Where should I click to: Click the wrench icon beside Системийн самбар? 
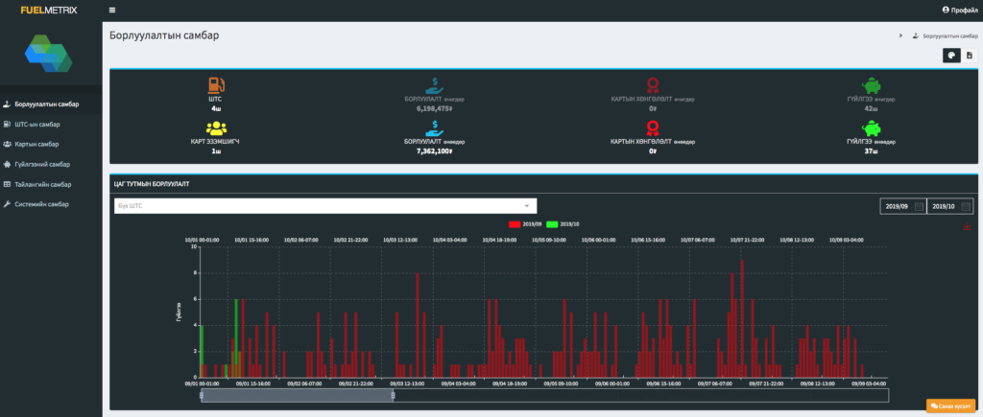(x=7, y=205)
